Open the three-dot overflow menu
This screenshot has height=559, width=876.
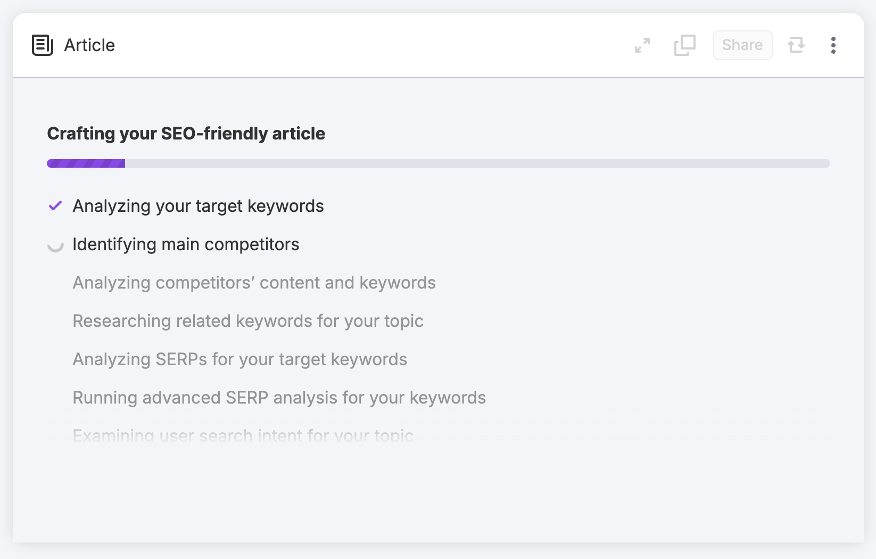click(833, 45)
